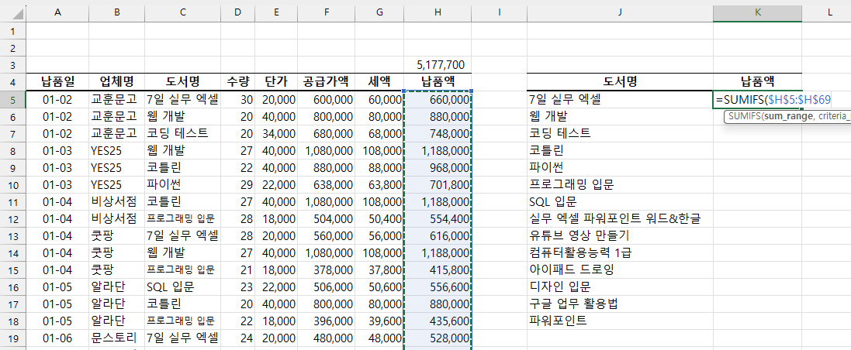
Task: Select column header A
Action: point(57,12)
